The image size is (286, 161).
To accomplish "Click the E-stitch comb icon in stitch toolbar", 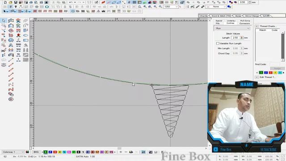I will click(50, 11).
